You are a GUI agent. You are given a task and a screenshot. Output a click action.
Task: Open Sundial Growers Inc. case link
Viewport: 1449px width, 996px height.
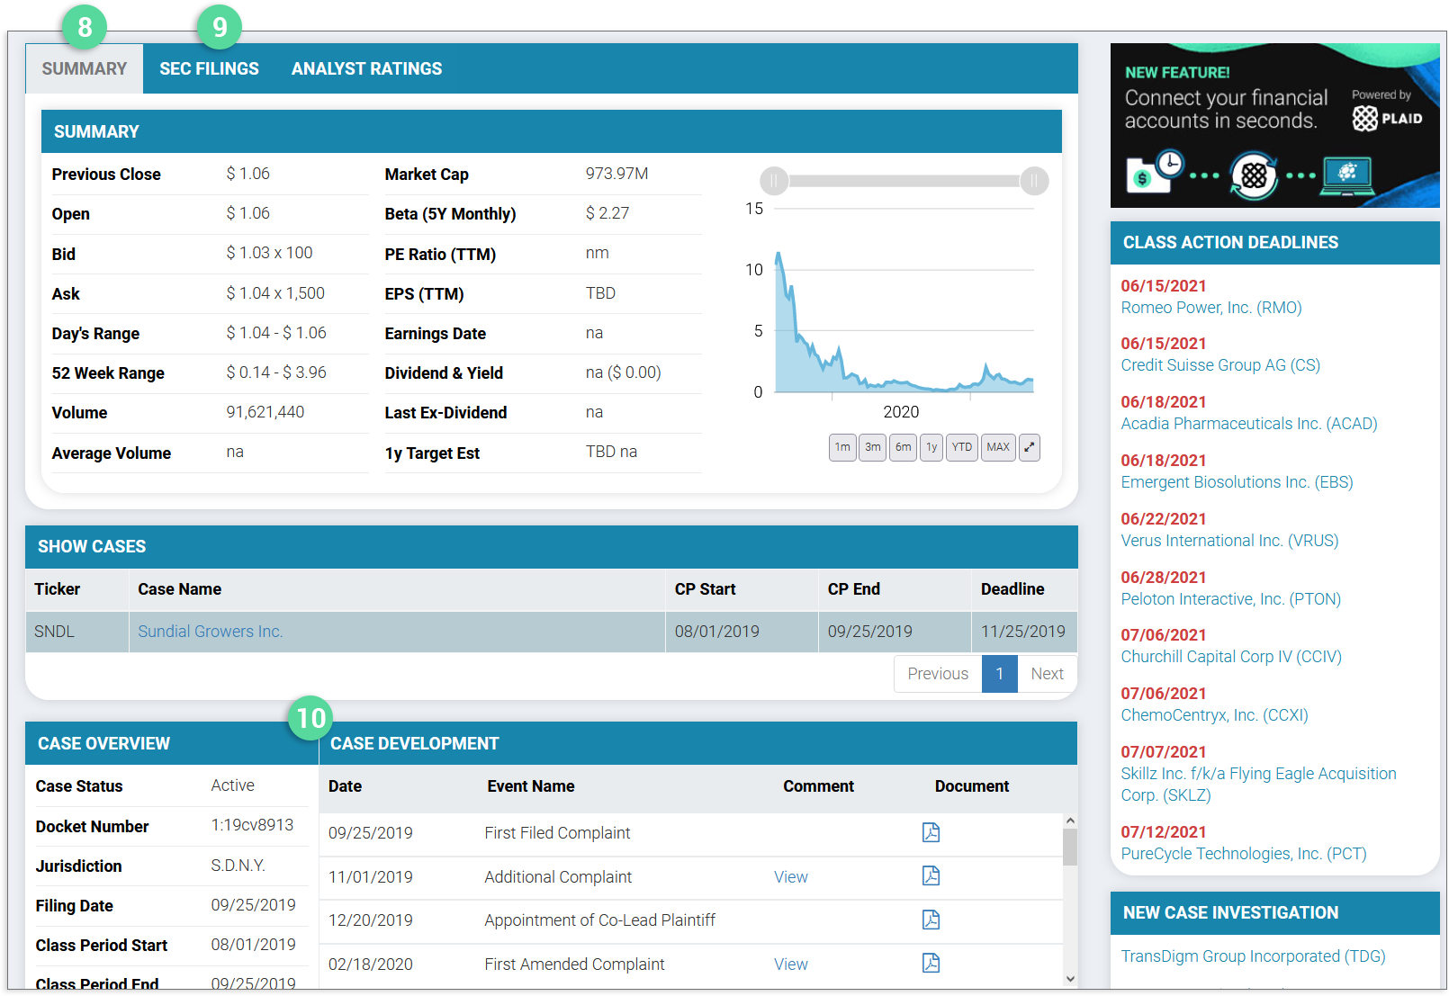(210, 632)
